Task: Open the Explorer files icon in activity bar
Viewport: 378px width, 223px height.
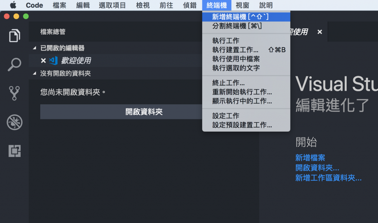Action: pos(14,36)
